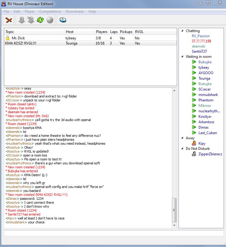Collapse the Waiting in room group
The width and height of the screenshot is (226, 247).
pyautogui.click(x=182, y=56)
